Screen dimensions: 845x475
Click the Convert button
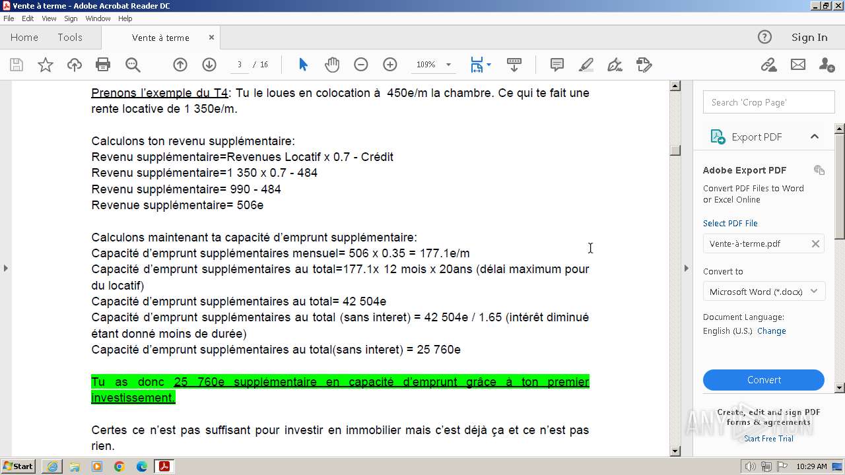(x=764, y=380)
